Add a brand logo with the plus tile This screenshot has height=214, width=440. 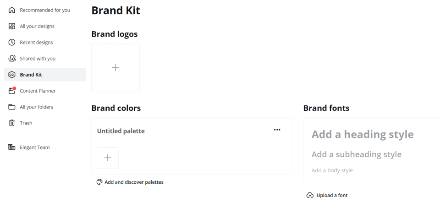[115, 67]
